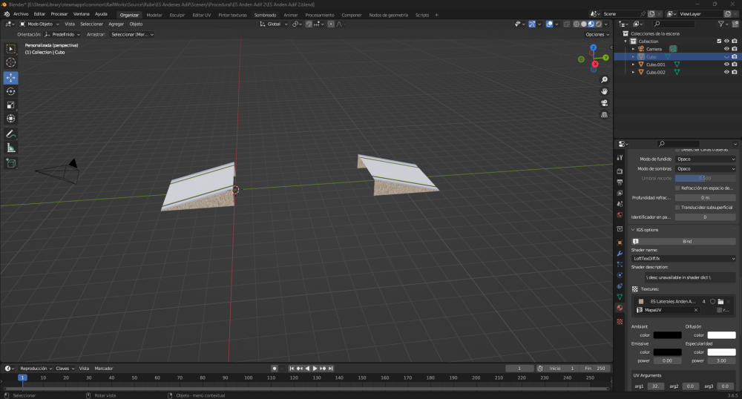
Task: Toggle camera view in viewport
Action: 605,103
